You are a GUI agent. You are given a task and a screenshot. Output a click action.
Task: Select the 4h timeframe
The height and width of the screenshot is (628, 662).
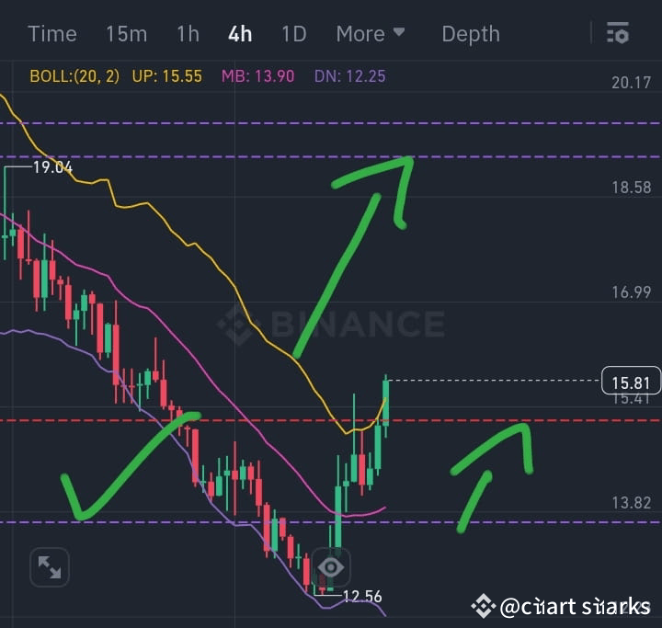pos(240,34)
